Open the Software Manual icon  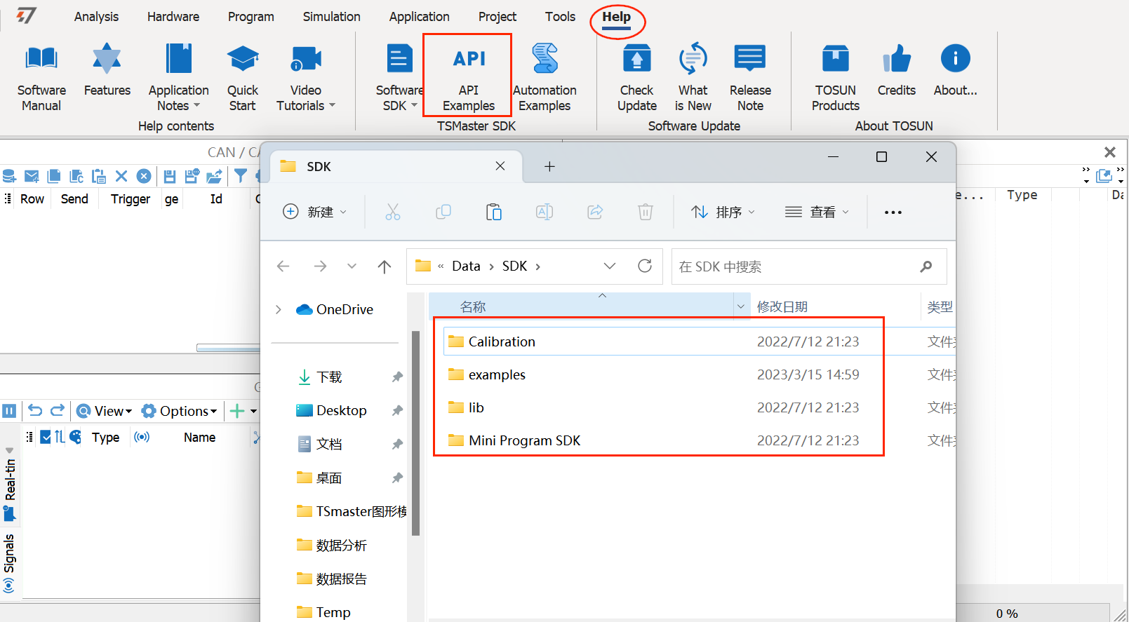(41, 60)
